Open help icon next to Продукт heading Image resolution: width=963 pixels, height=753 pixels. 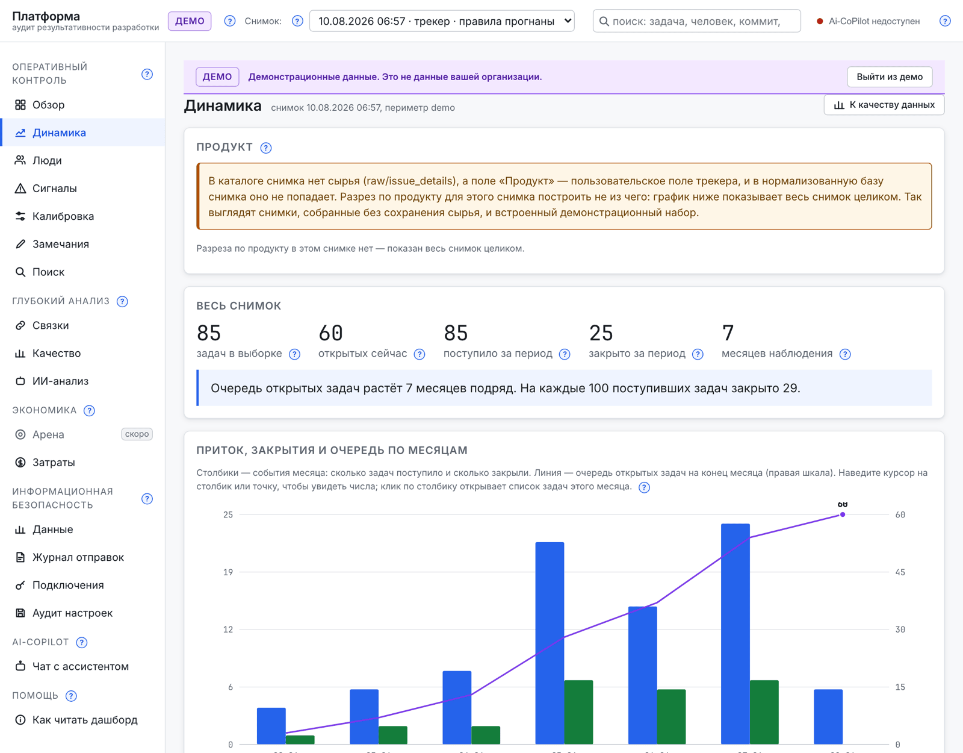[266, 148]
